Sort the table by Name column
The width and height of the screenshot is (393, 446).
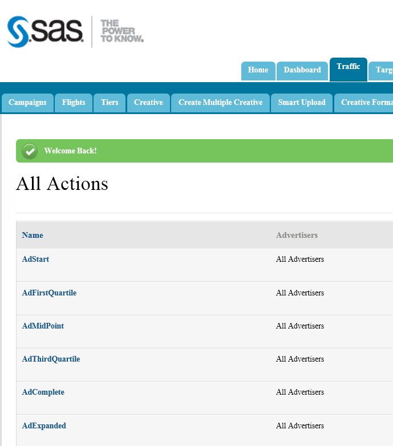33,235
